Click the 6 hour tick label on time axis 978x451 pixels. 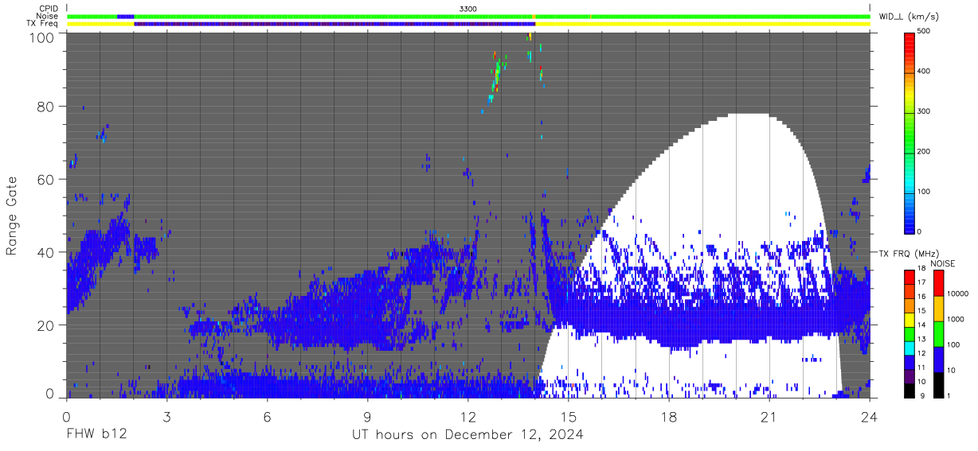(x=268, y=417)
